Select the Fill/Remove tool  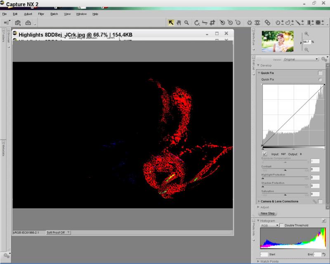pos(318,23)
